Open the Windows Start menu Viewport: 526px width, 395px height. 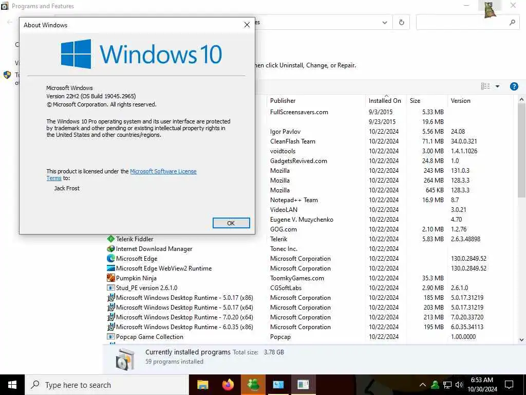12,385
